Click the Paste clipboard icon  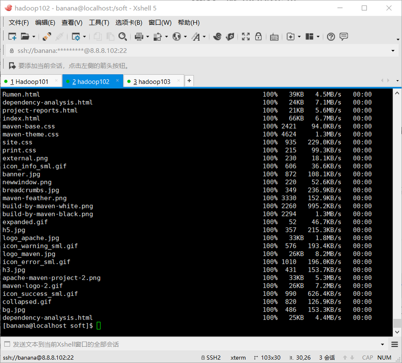pyautogui.click(x=110, y=37)
